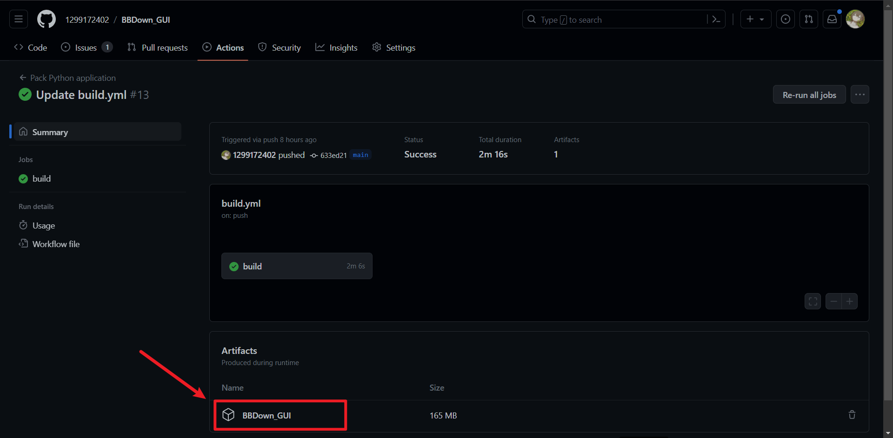Open the hamburger navigation menu
Screen dimensions: 893x438
point(19,20)
